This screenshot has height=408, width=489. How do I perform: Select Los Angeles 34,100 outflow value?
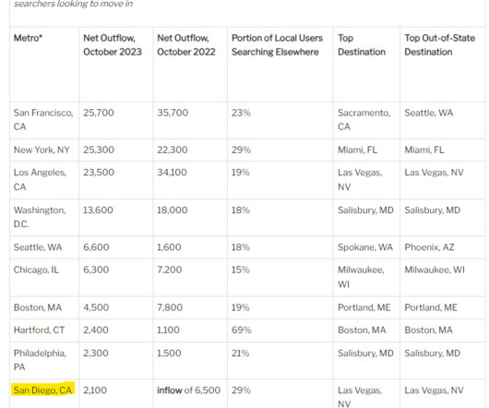click(172, 173)
